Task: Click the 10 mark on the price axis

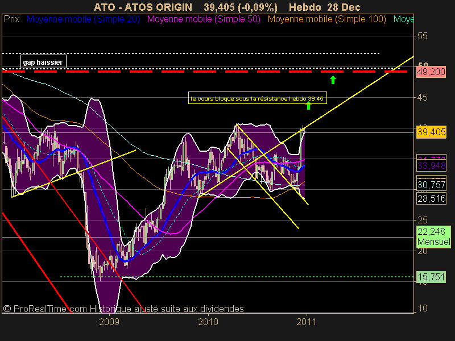Action: 422,308
